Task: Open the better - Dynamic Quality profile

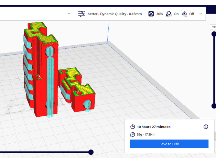Action: [x=112, y=14]
